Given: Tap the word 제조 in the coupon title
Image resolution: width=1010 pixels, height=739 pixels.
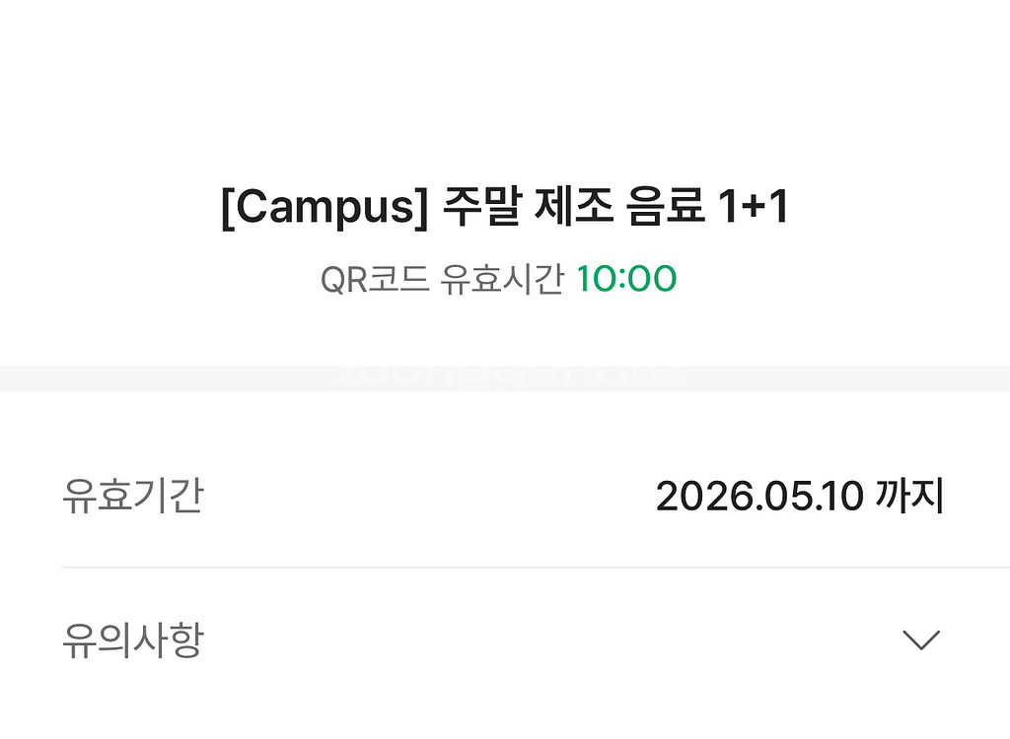Looking at the screenshot, I should [x=573, y=207].
